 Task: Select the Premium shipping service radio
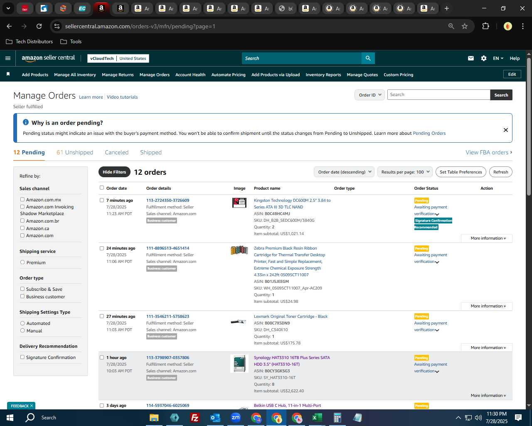coord(22,262)
